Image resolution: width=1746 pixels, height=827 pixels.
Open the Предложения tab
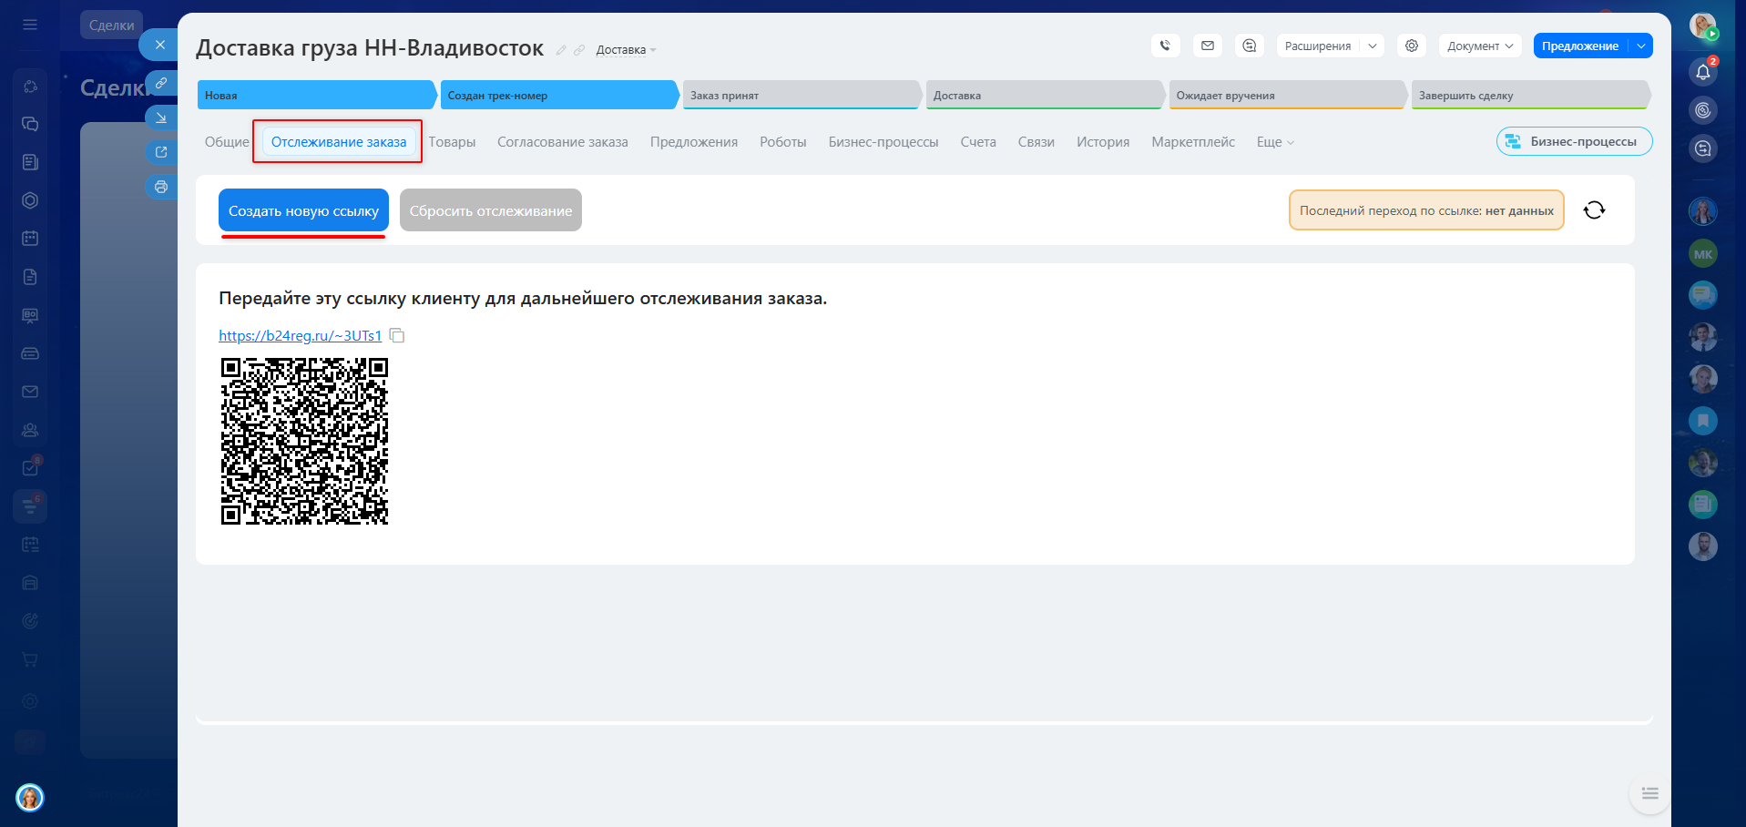694,142
